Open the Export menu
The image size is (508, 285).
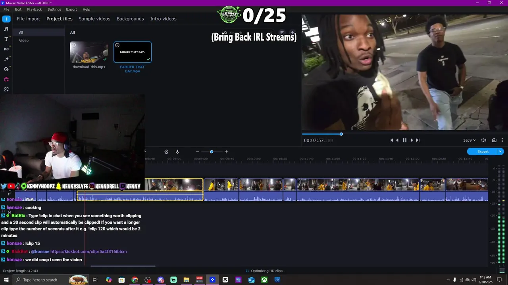(x=71, y=9)
